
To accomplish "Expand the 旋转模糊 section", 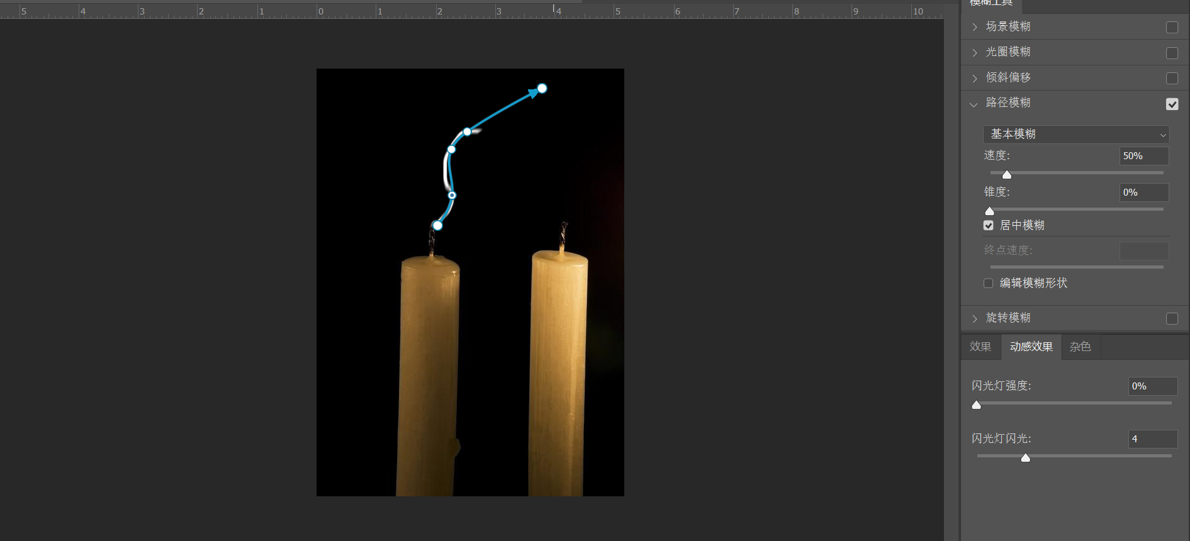I will pyautogui.click(x=974, y=319).
